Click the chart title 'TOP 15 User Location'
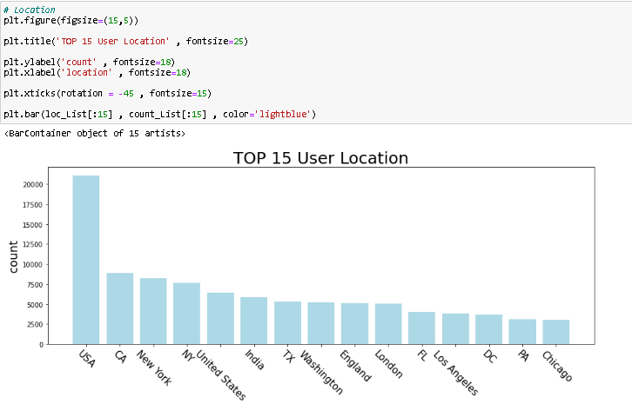Viewport: 632px width, 404px height. point(321,158)
